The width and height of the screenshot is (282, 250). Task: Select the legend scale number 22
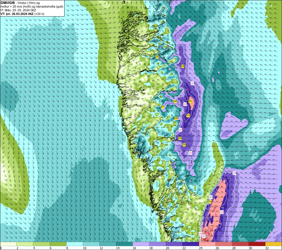(x=184, y=248)
